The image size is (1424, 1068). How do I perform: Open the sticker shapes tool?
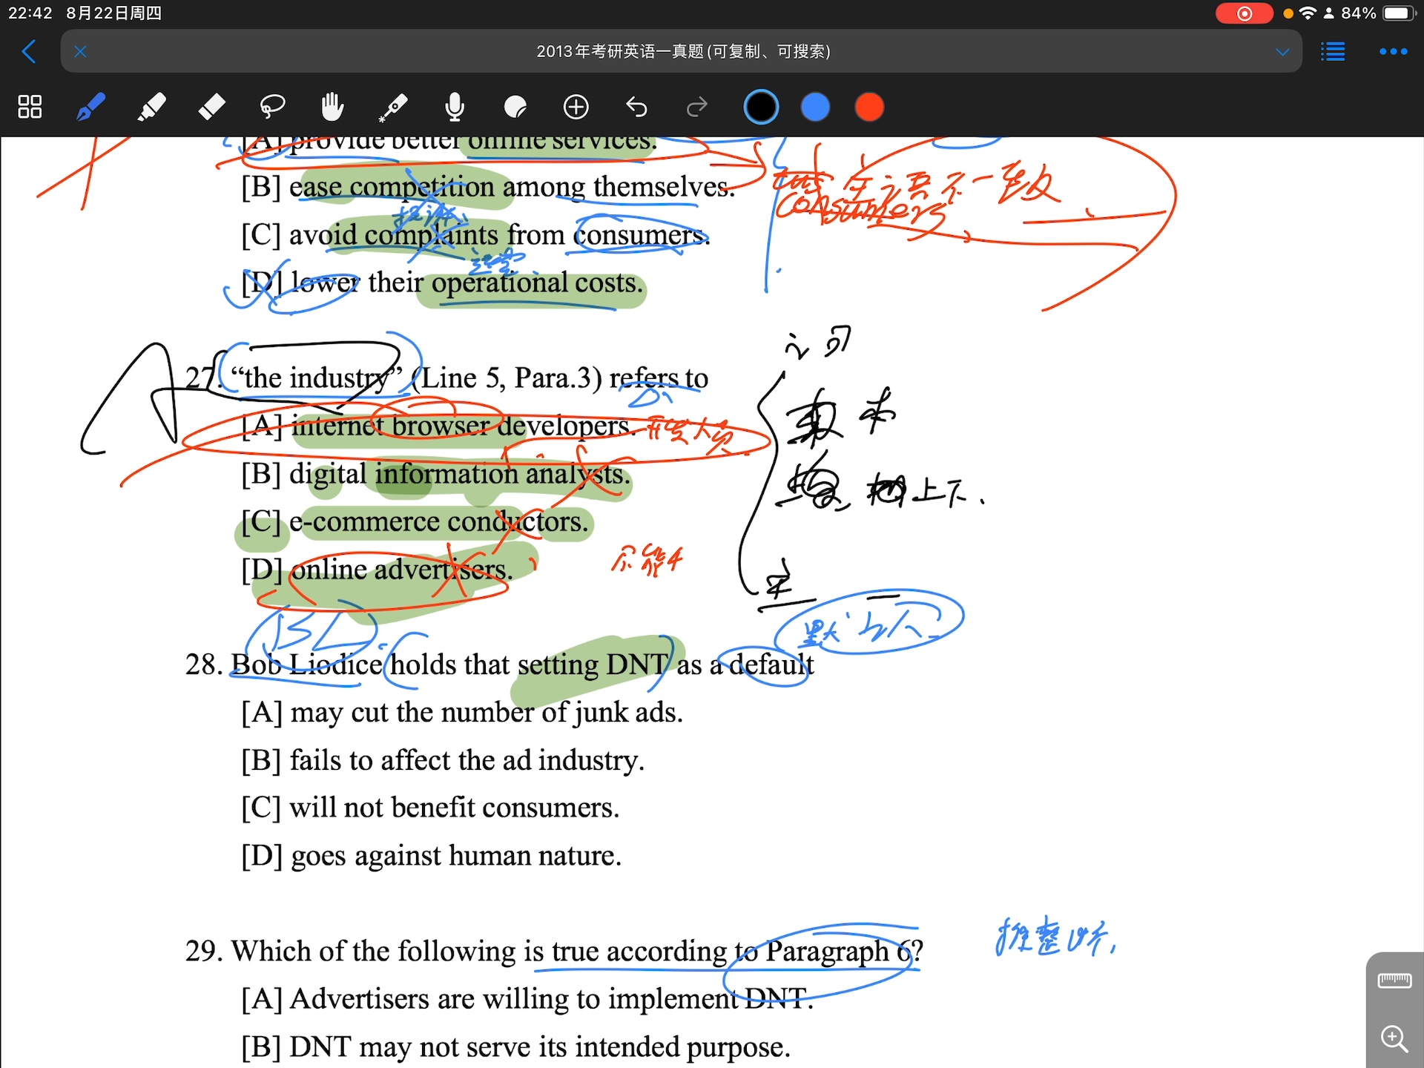(x=515, y=107)
